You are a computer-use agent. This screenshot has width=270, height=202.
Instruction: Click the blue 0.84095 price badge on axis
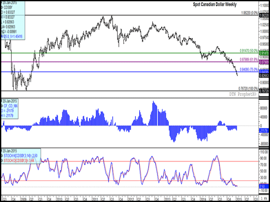point(264,72)
